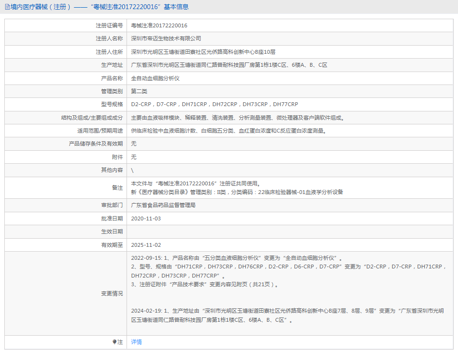This screenshot has width=458, height=352.
Task: Click the 生产地址 label
Action: (x=112, y=65)
